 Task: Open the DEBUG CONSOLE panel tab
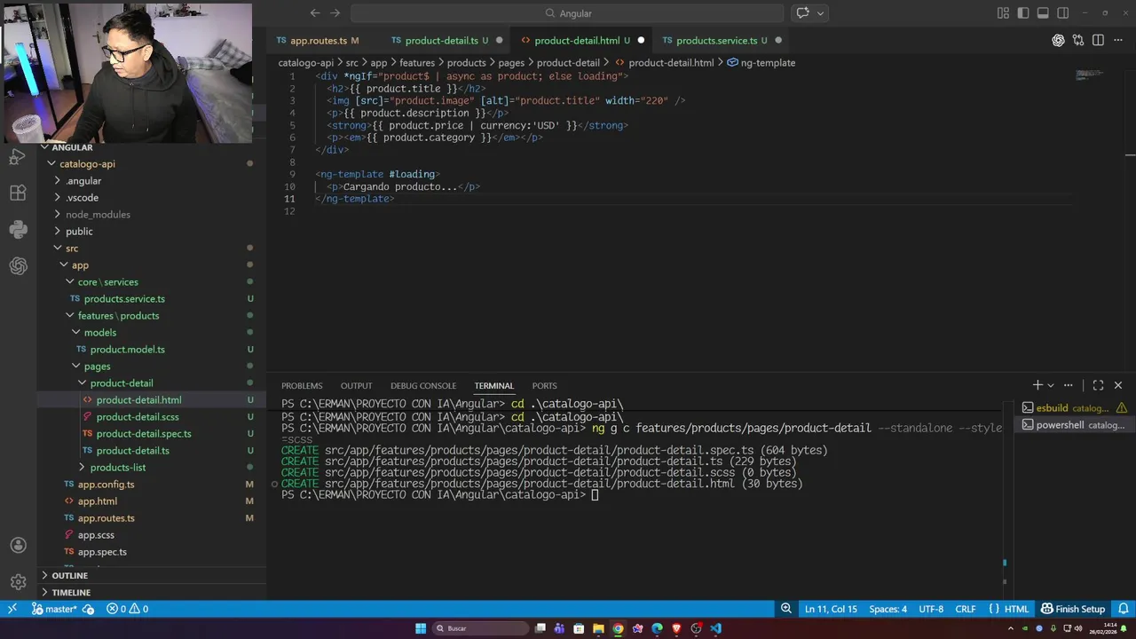[423, 385]
